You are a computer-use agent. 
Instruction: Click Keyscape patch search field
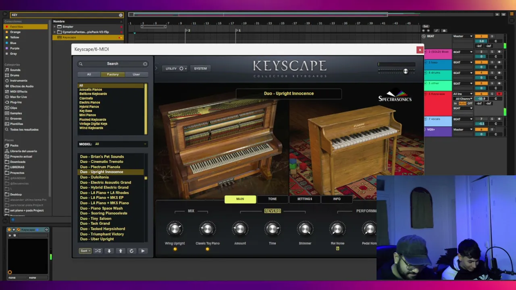112,64
